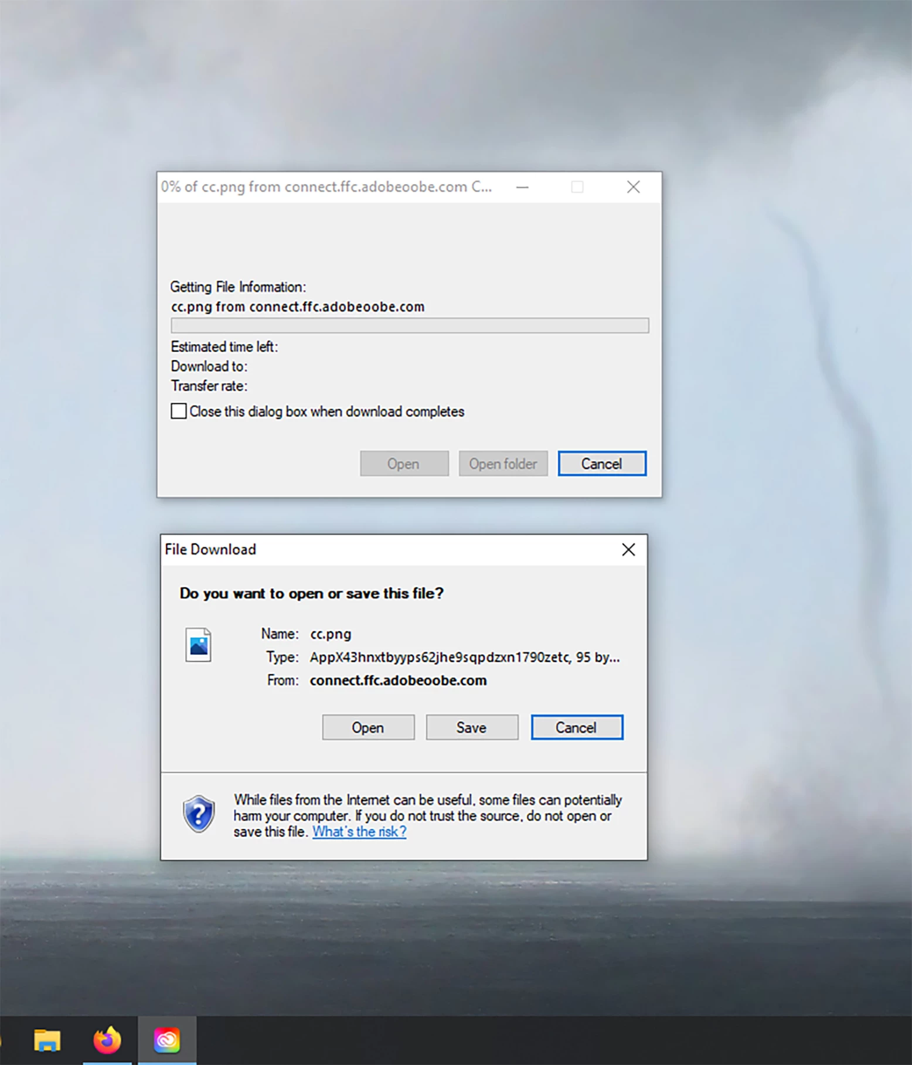The width and height of the screenshot is (912, 1065).
Task: Click the progress window title bar text
Action: (x=326, y=187)
